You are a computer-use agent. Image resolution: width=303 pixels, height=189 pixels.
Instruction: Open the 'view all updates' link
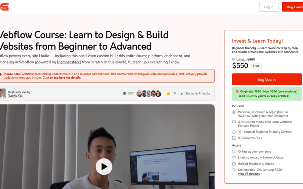[249, 174]
